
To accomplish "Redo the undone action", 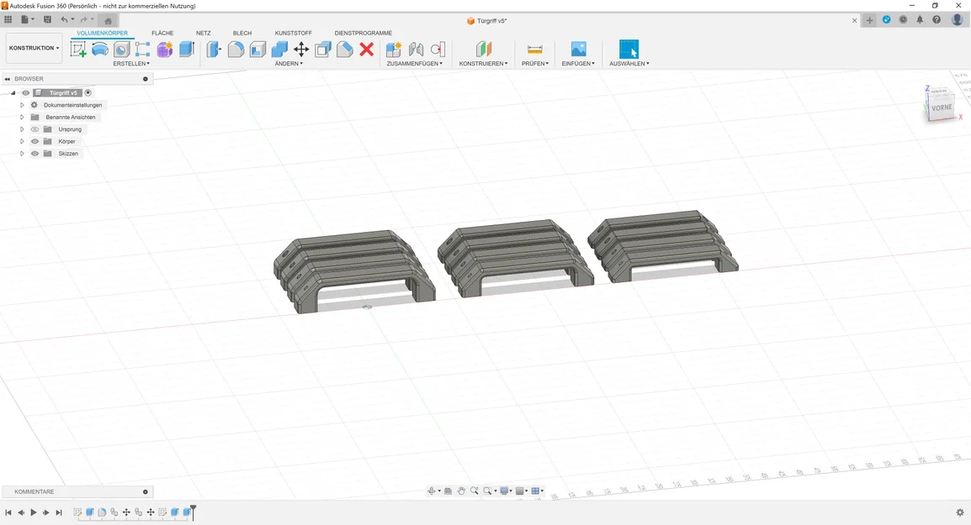I will pos(83,20).
